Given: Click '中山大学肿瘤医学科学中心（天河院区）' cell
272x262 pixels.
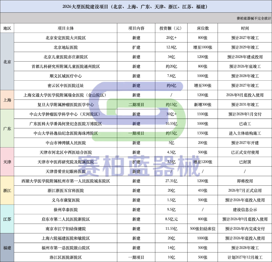Looking at the screenshot, I should pos(65,114).
